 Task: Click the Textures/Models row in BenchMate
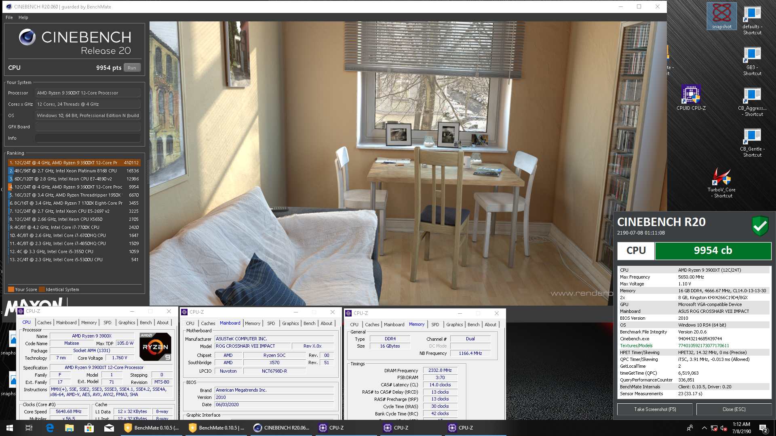(694, 346)
